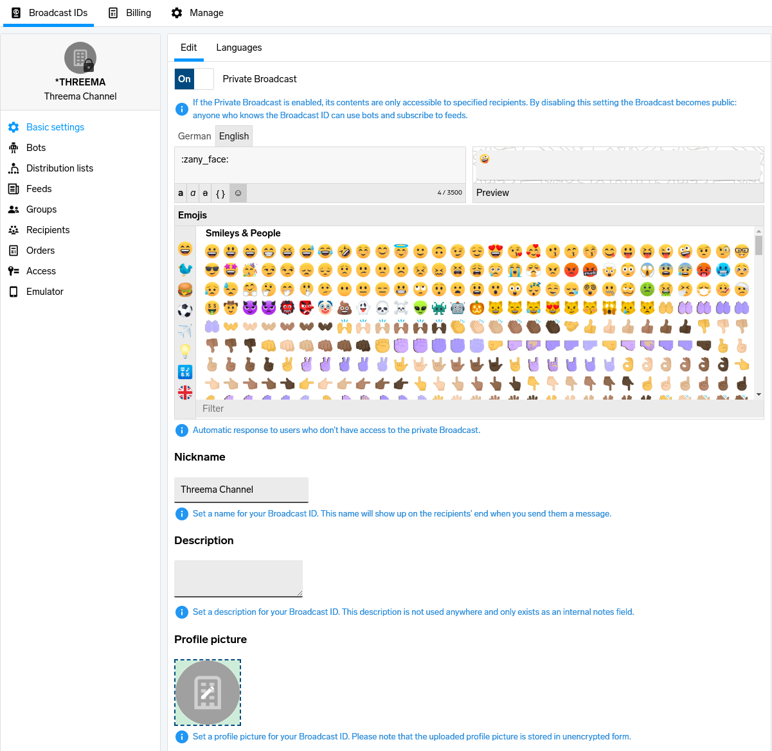Apply italic formatting to message text
The image size is (772, 751).
(193, 193)
